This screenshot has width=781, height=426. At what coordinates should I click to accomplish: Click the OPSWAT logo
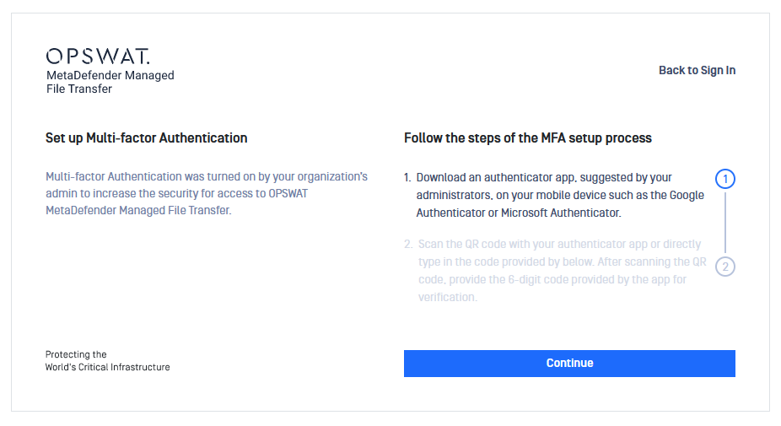tap(98, 57)
